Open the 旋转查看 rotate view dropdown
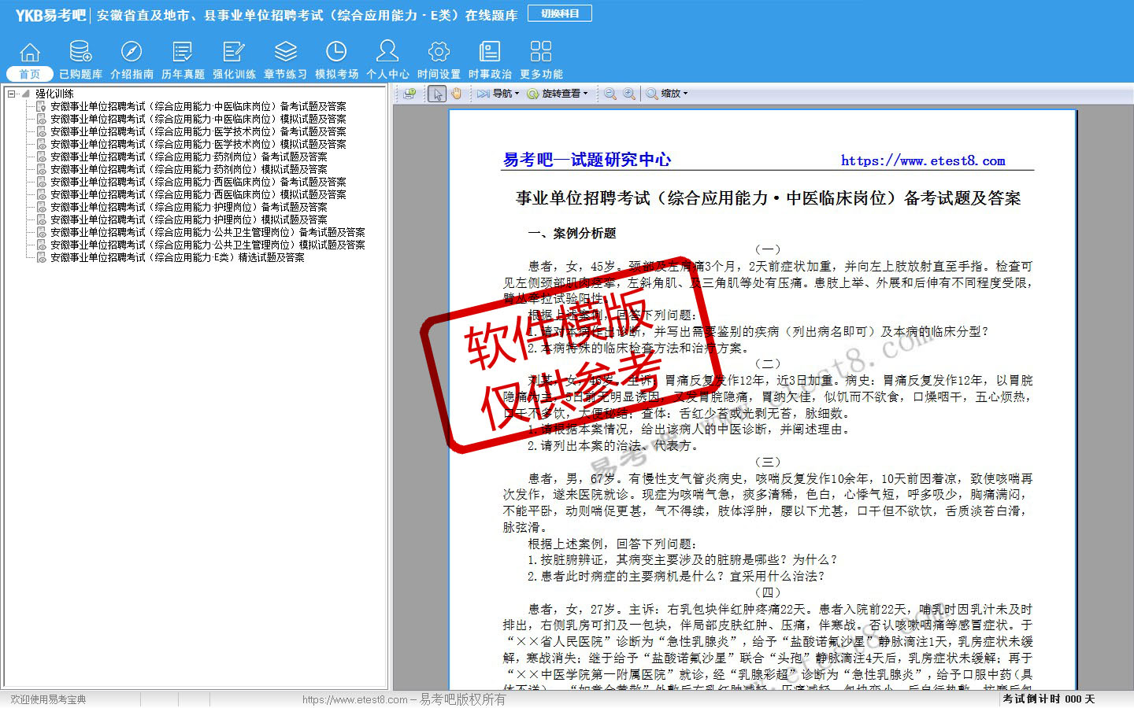 coord(558,94)
